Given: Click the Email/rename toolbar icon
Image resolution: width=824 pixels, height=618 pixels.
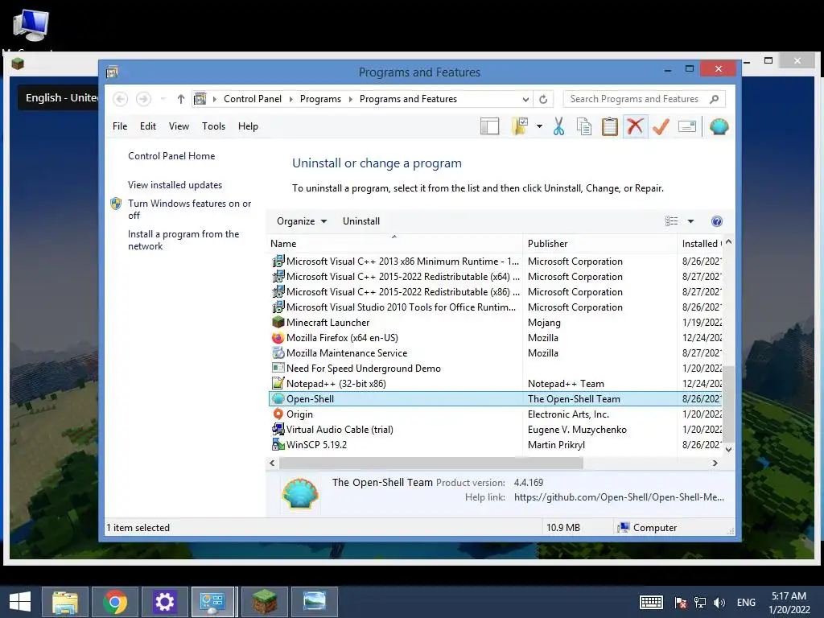Looking at the screenshot, I should (687, 126).
